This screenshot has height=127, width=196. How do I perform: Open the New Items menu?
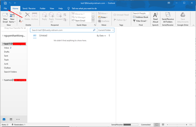(x=12, y=18)
